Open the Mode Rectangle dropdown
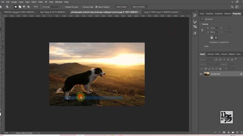Screen dimensions: 243x136 (50, 7)
